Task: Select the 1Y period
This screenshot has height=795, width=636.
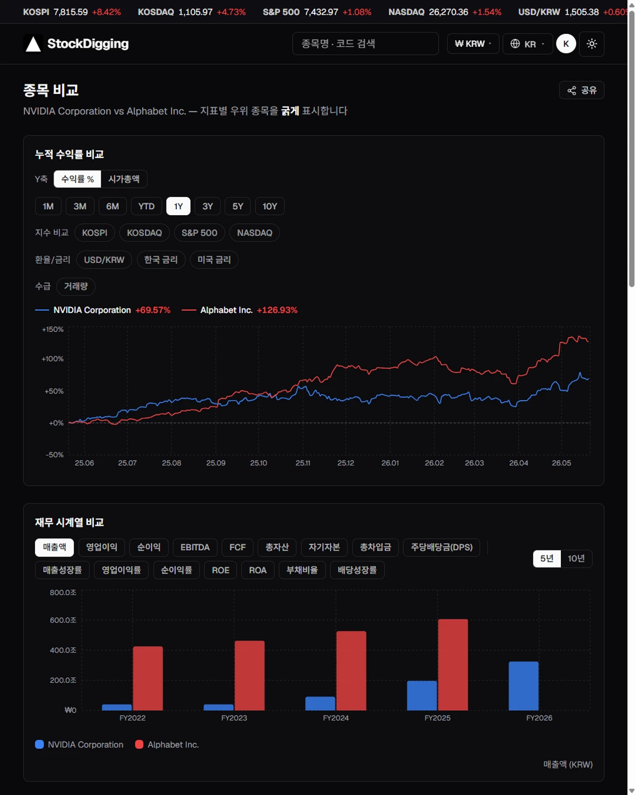Action: (179, 206)
